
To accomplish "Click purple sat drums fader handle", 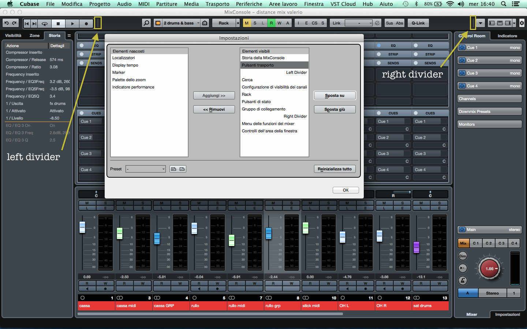I will 416,247.
